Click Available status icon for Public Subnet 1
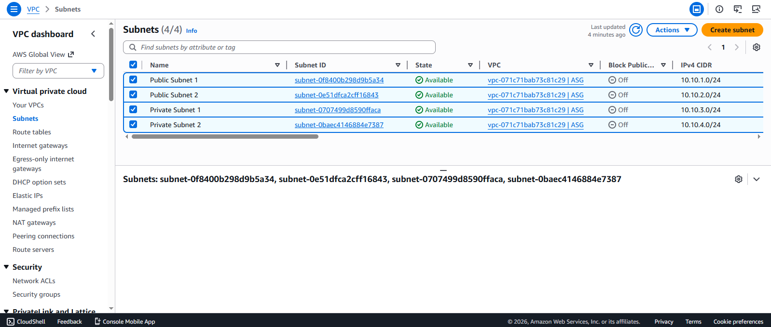Image resolution: width=771 pixels, height=327 pixels. click(x=419, y=80)
